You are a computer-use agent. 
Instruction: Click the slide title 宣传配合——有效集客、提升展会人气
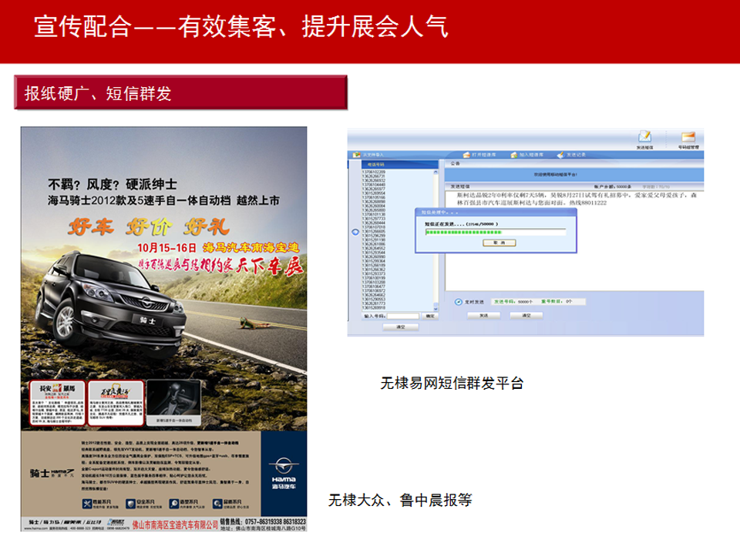click(241, 26)
